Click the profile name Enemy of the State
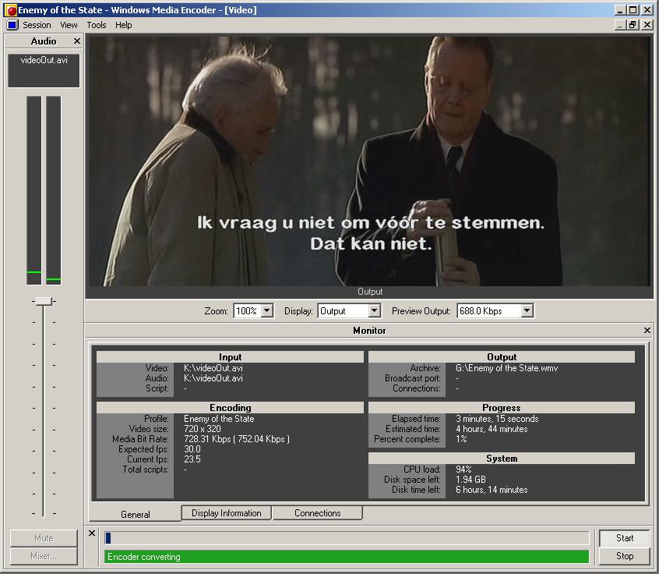 pos(219,419)
